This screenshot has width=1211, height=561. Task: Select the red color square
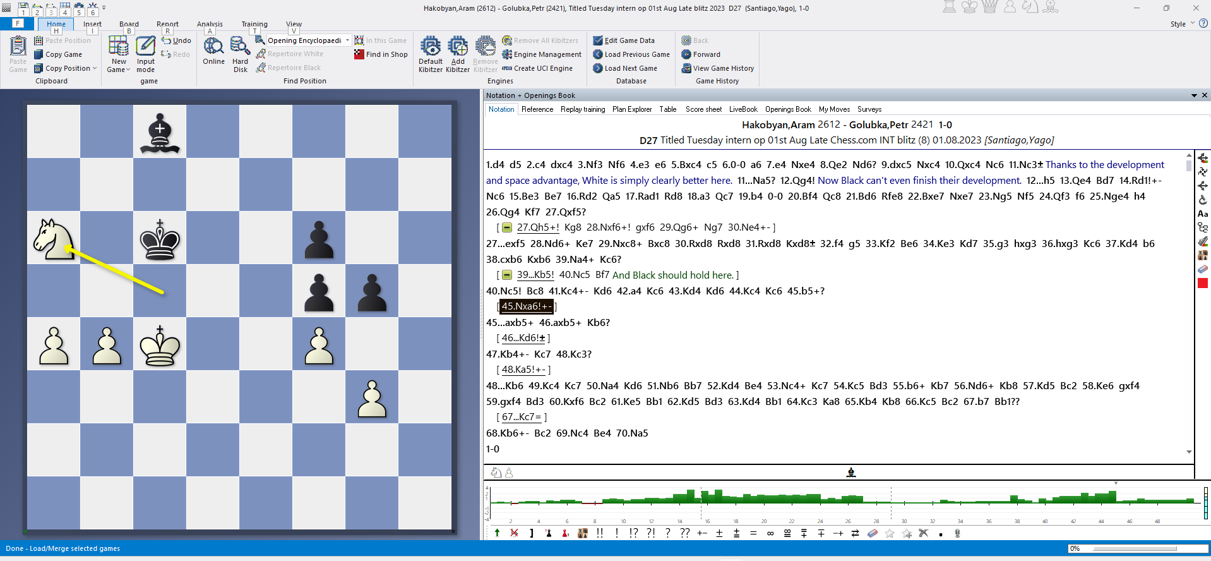(1203, 283)
